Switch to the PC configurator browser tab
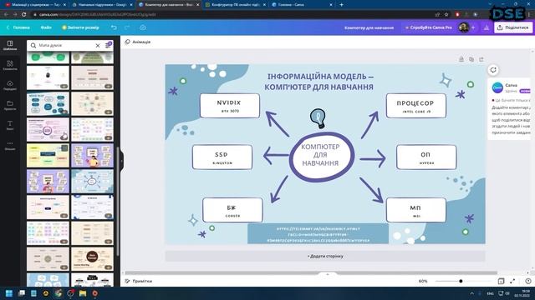Image resolution: width=535 pixels, height=300 pixels. (235, 5)
